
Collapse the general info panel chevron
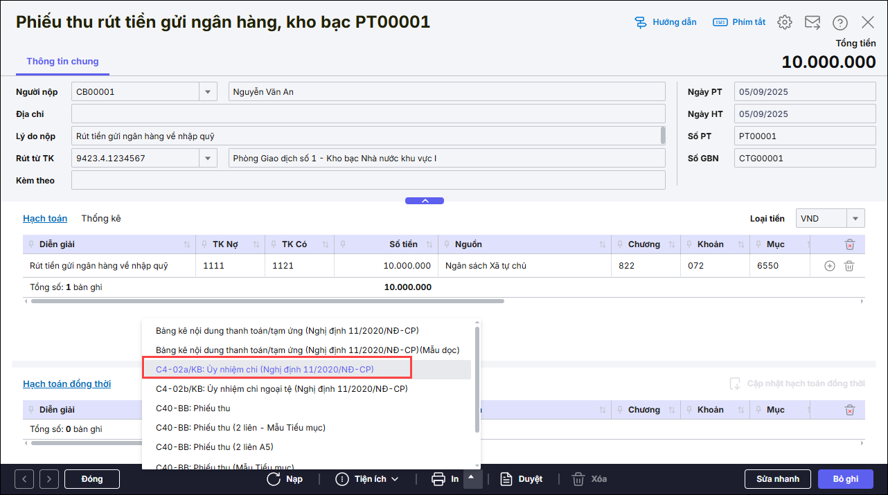coord(425,201)
